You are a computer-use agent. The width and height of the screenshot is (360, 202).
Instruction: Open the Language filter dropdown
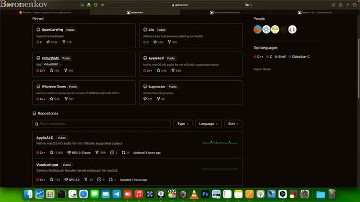tap(208, 123)
